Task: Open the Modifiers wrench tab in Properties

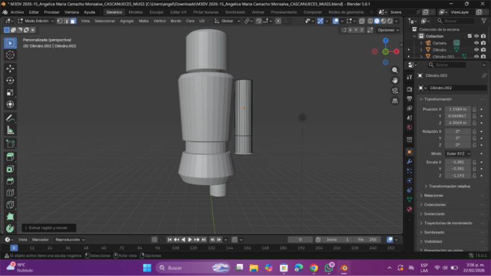Action: 409,162
